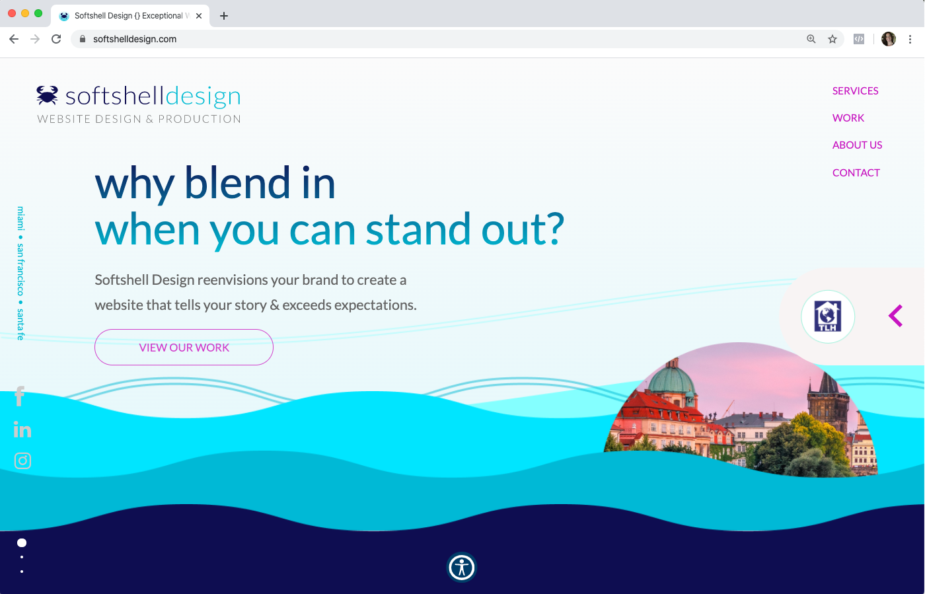Click the vertical 'miami' location text

(20, 218)
